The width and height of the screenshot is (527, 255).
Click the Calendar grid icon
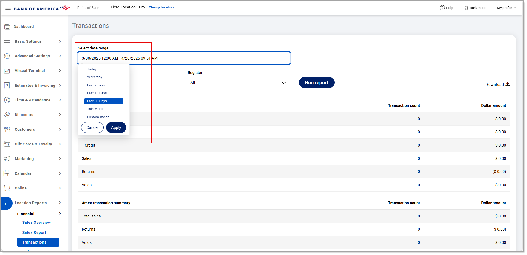[x=7, y=173]
